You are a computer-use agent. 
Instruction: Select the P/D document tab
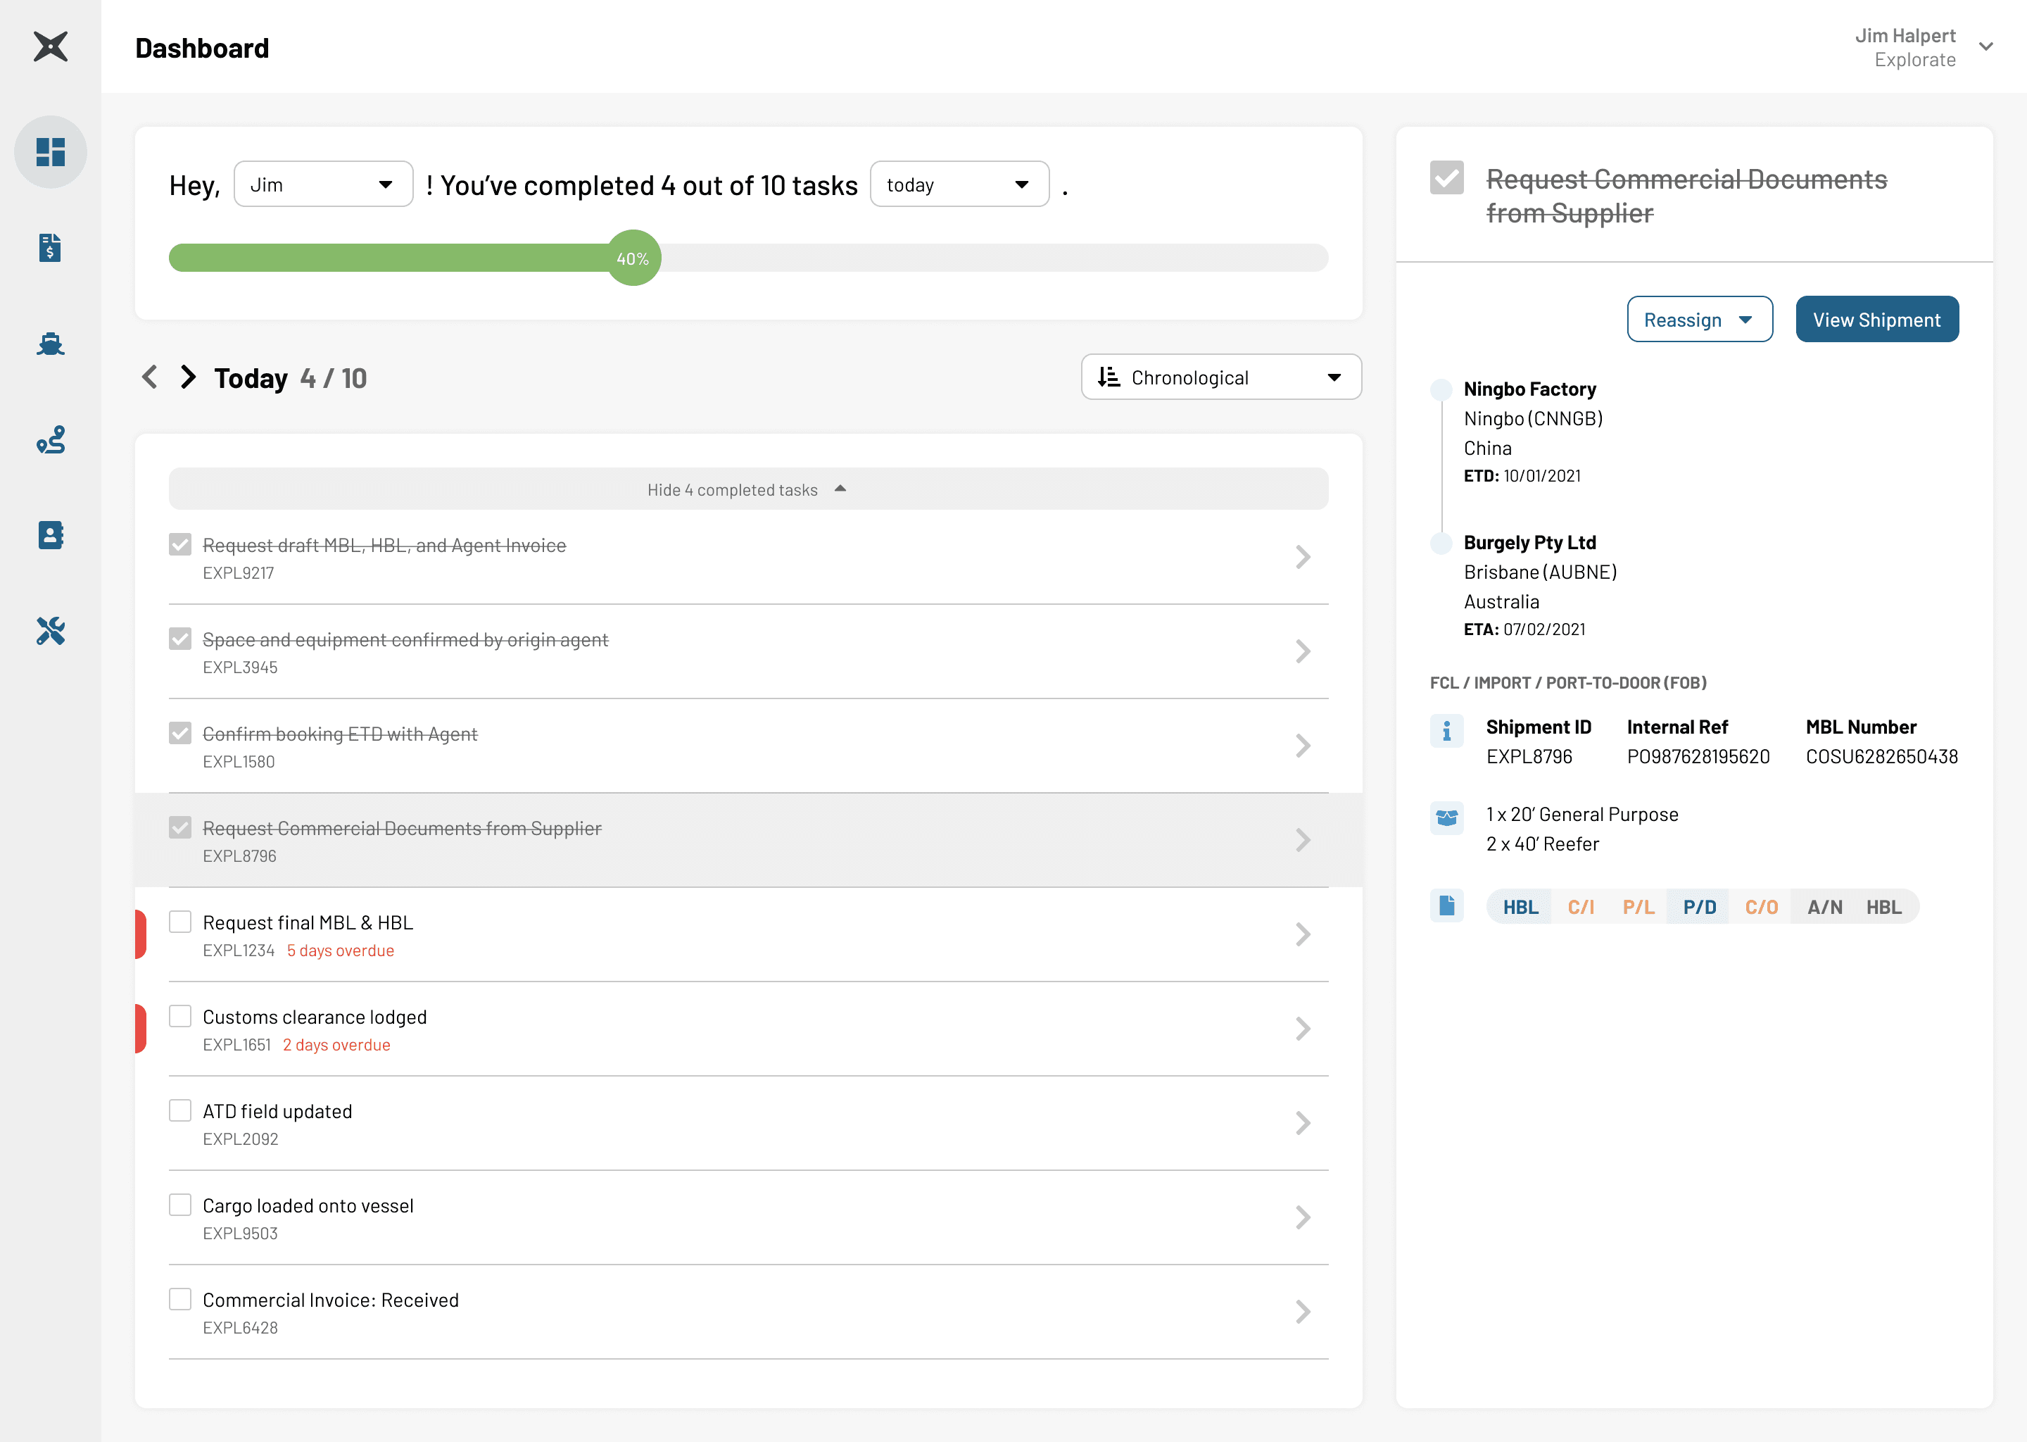point(1698,907)
